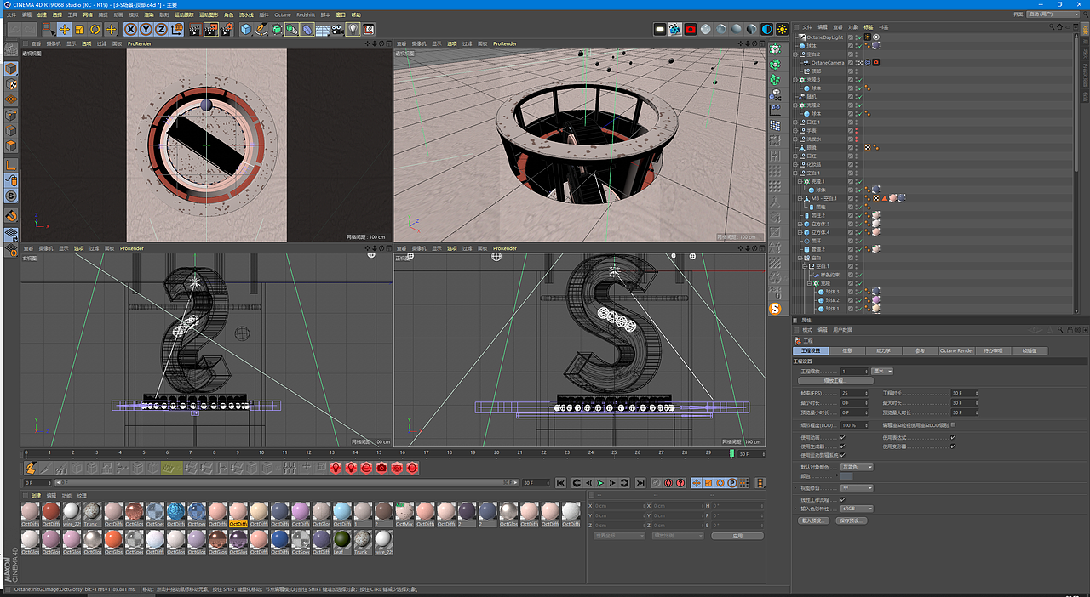Toggle 使用运动剪辑系统 checkbox
The height and width of the screenshot is (597, 1090).
point(843,455)
